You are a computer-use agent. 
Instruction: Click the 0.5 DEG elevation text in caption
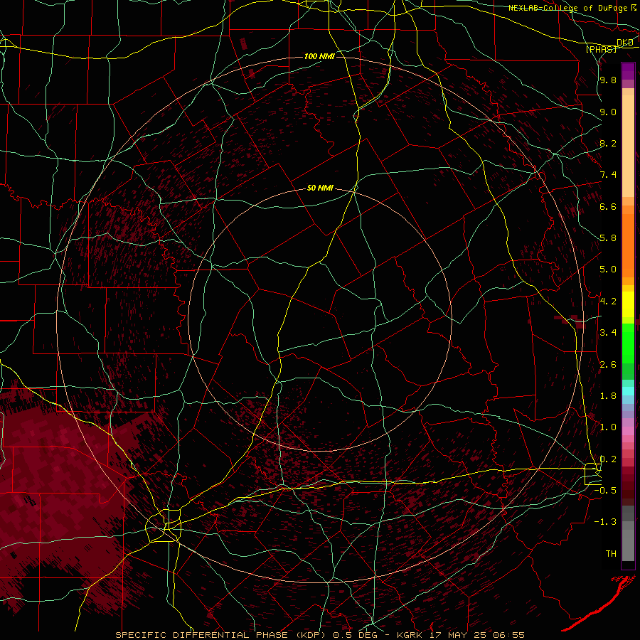click(355, 635)
